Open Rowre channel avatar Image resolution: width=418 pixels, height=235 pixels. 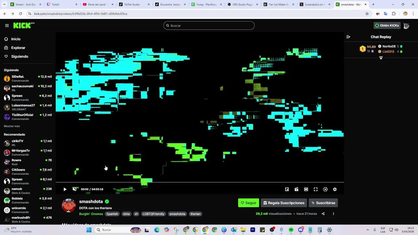point(7,162)
